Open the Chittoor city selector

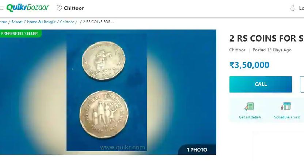click(74, 8)
